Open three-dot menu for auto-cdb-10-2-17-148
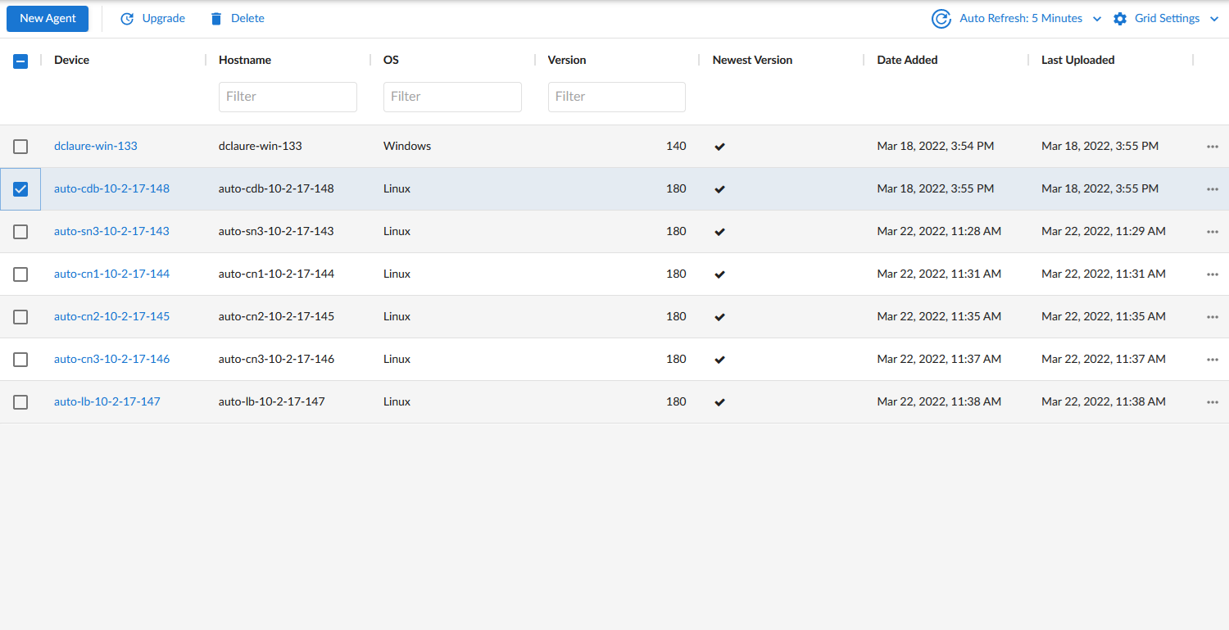The height and width of the screenshot is (630, 1229). coord(1213,189)
